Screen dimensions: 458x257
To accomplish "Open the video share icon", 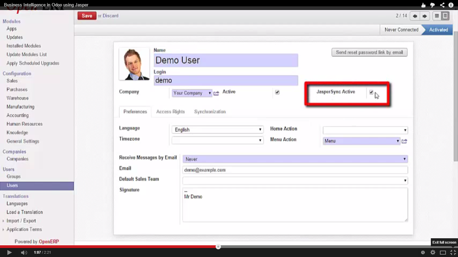I will [442, 5].
